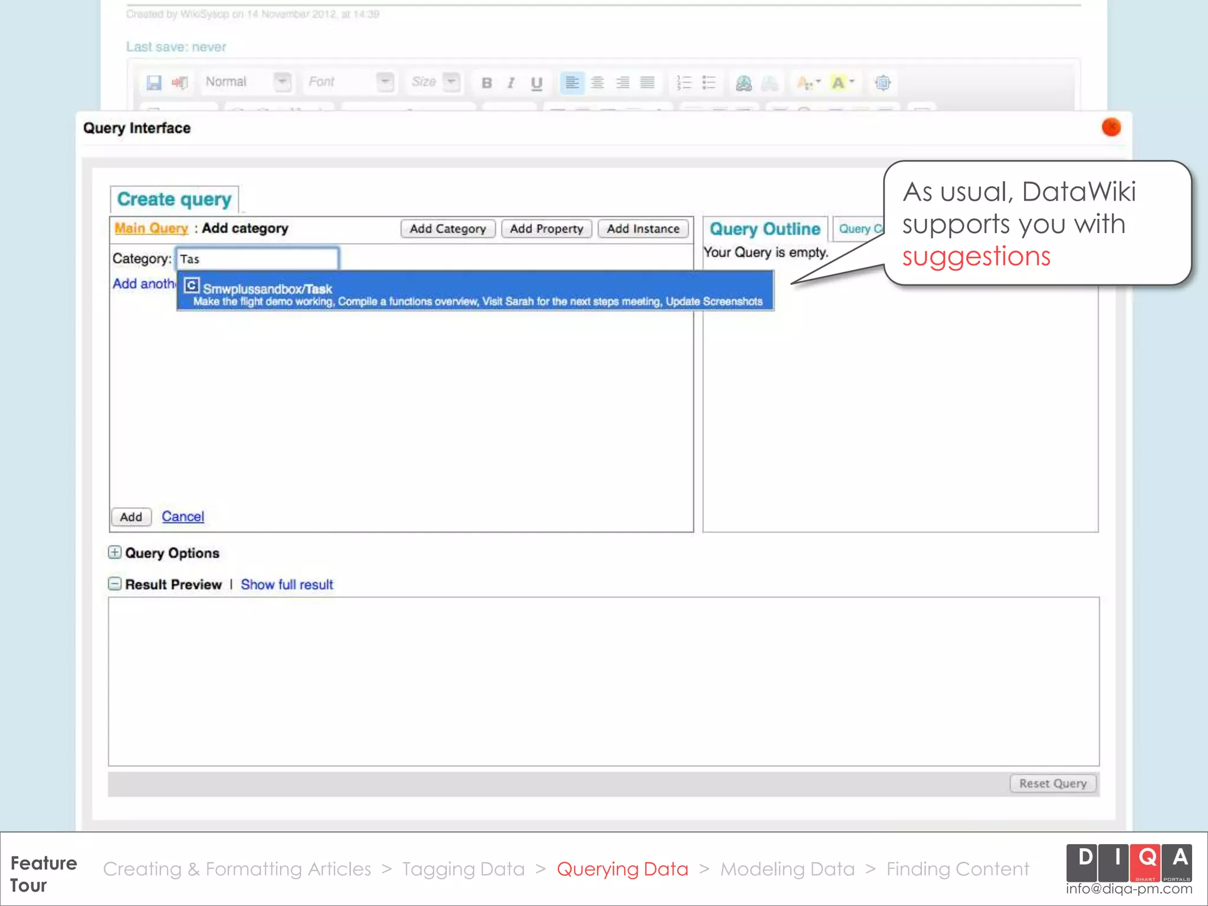Select the Smwplussandbox/Task suggestion
The width and height of the screenshot is (1208, 906).
[475, 291]
